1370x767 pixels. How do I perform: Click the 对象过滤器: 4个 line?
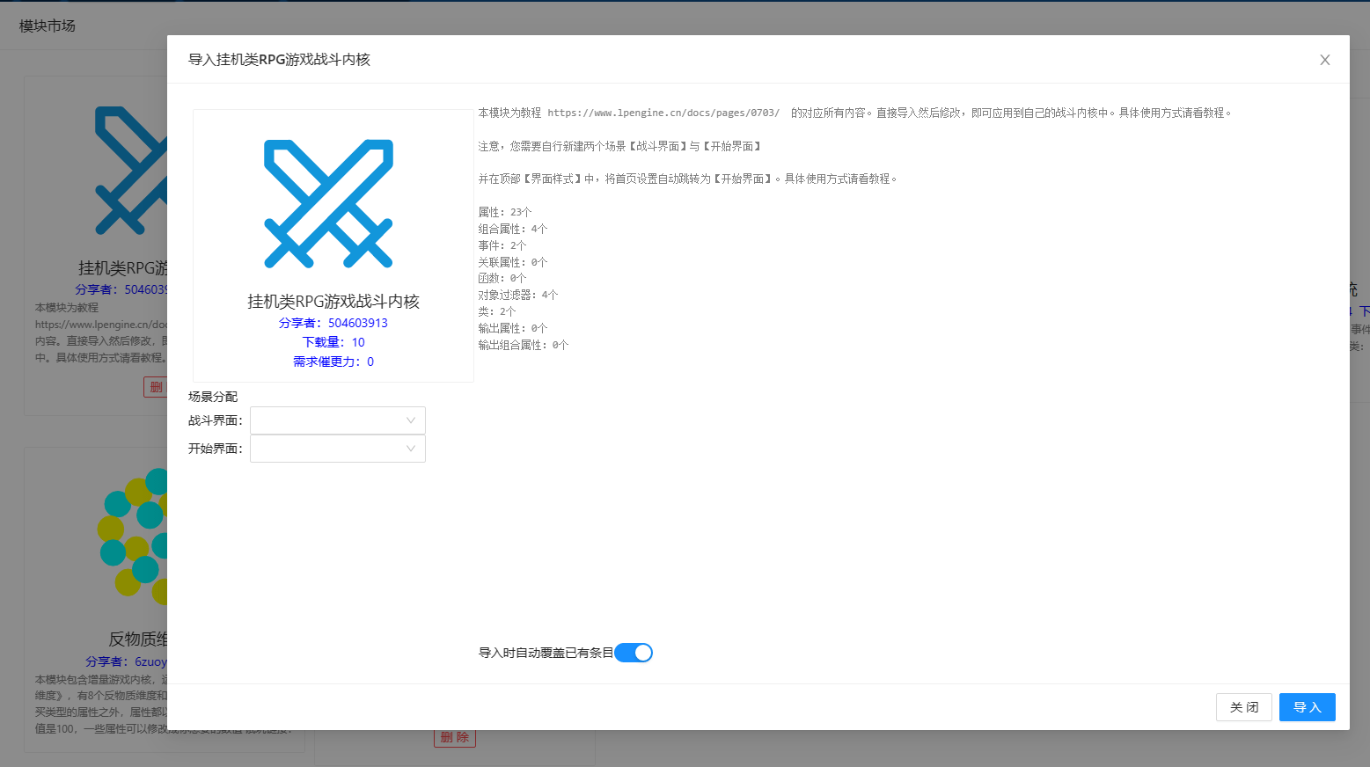(x=518, y=295)
